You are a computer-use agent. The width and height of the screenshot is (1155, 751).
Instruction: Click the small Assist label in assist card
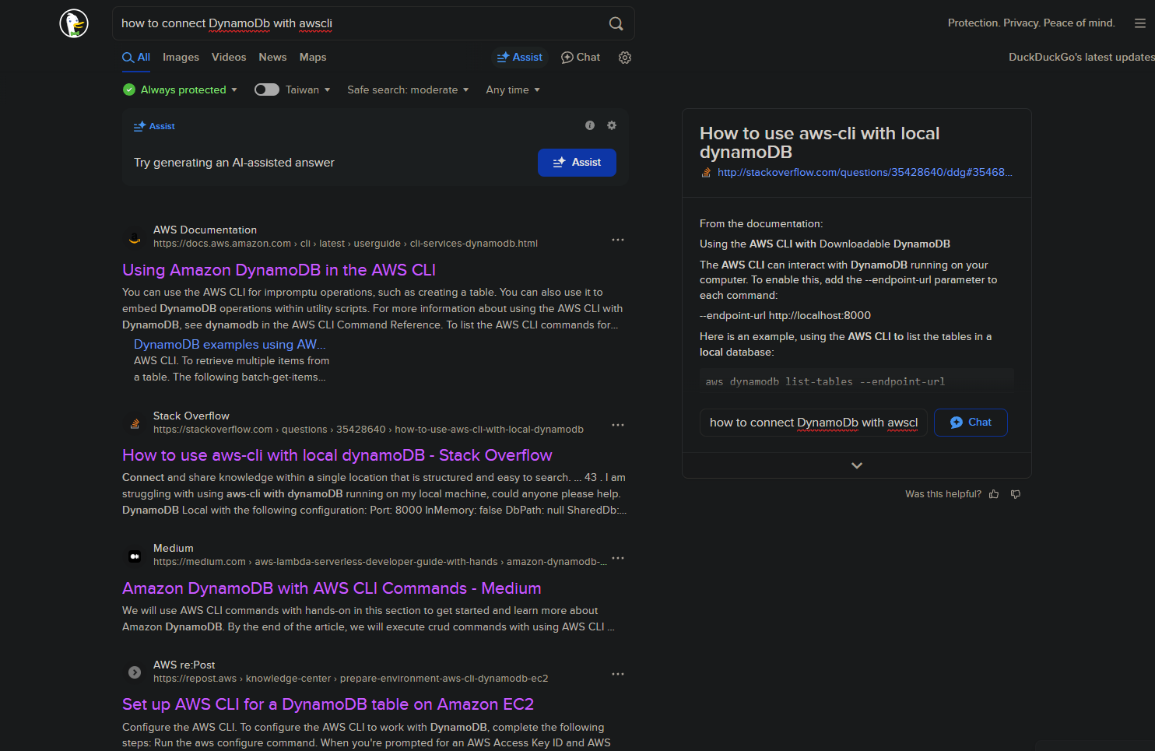154,126
